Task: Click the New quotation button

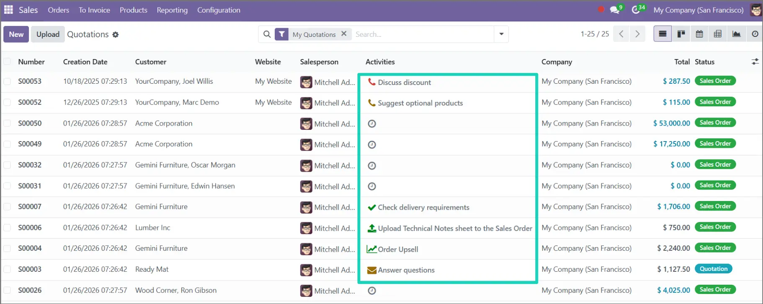Action: coord(16,34)
